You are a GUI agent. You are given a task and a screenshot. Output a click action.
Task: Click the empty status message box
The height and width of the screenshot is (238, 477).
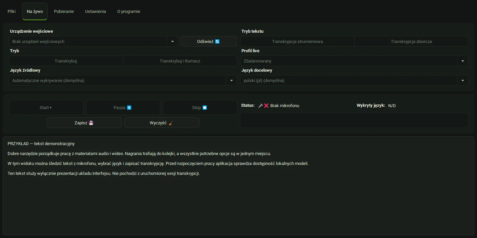click(354, 120)
